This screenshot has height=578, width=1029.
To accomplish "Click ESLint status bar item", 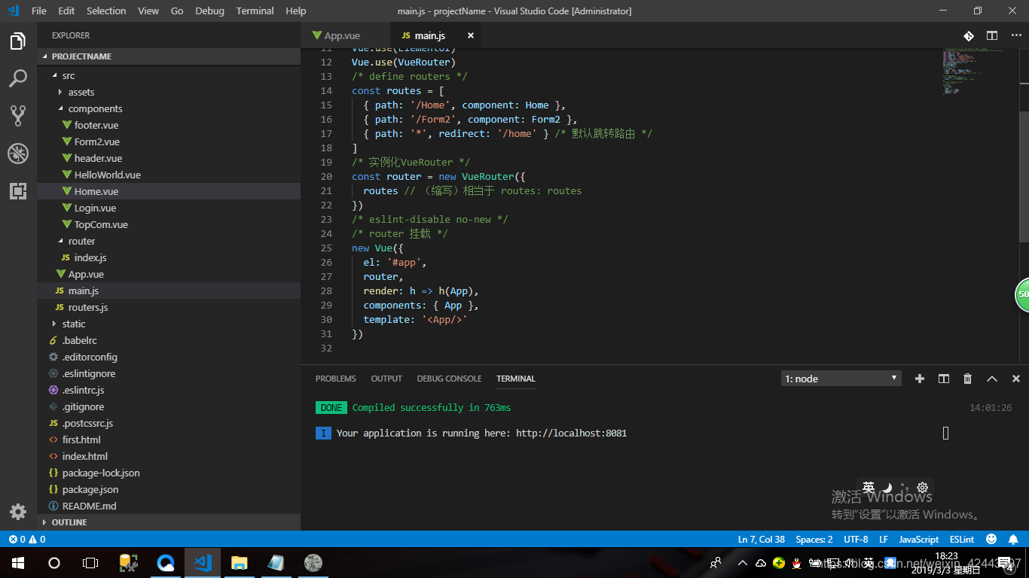I will (962, 539).
